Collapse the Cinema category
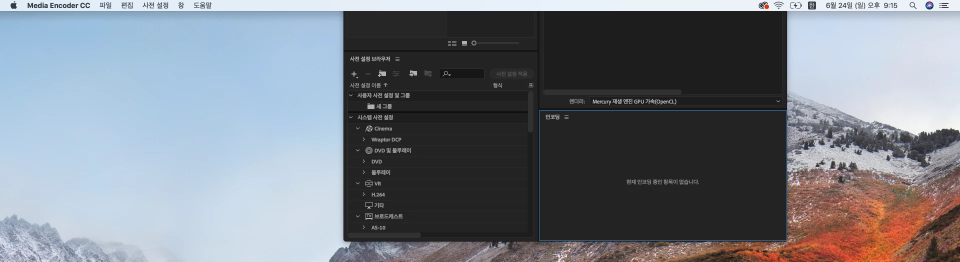 358,128
